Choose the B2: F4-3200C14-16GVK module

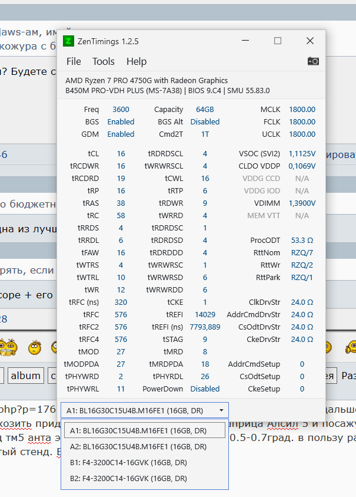(x=145, y=478)
